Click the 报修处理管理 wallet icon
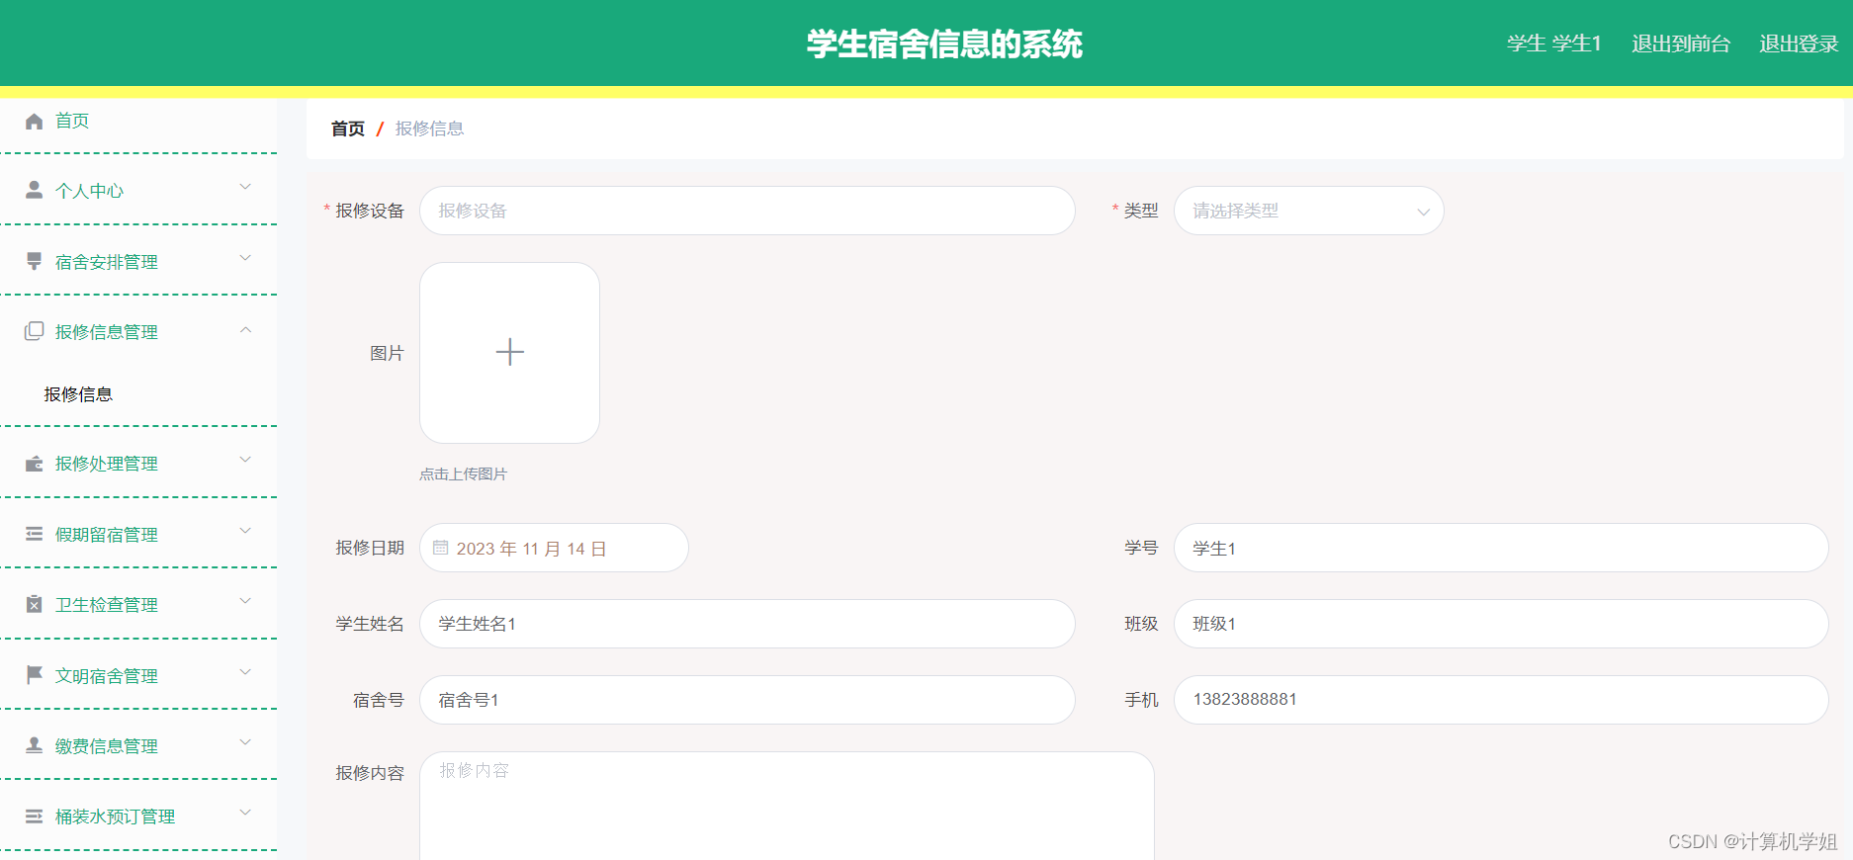1853x860 pixels. tap(34, 464)
